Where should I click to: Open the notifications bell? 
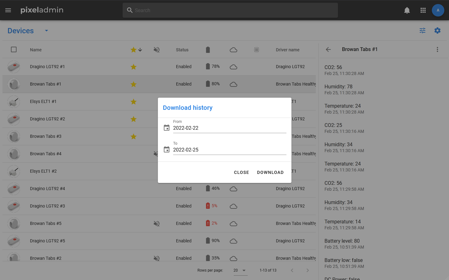point(407,10)
